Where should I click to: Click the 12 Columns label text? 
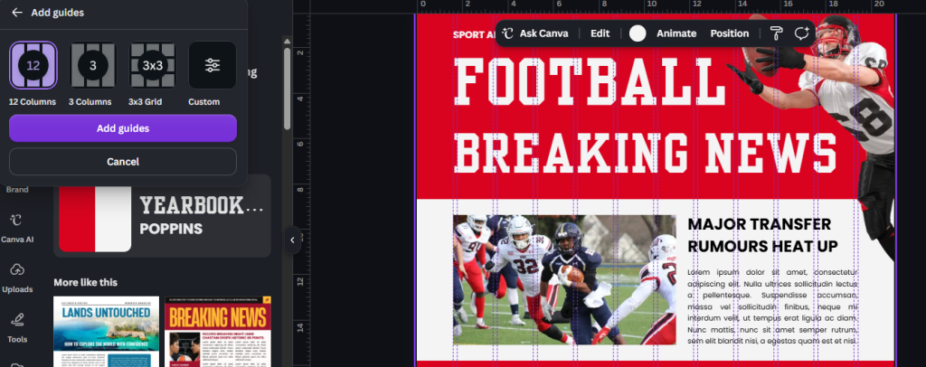(33, 102)
